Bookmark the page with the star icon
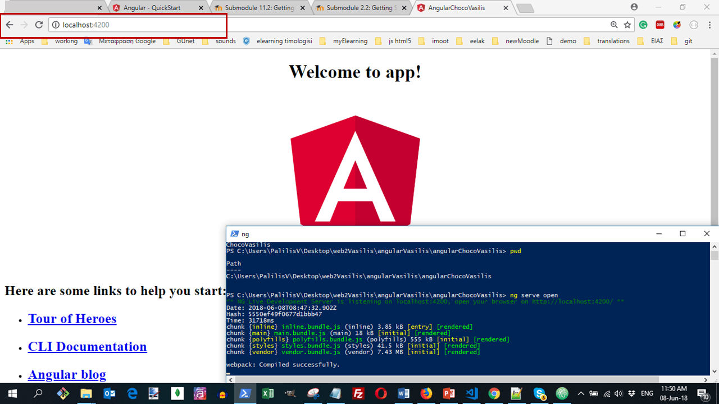719x404 pixels. (627, 25)
